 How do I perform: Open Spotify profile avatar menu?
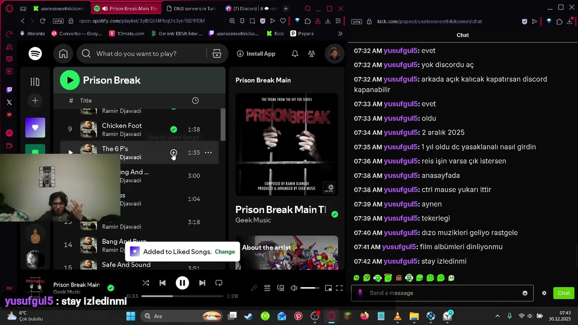(x=334, y=54)
